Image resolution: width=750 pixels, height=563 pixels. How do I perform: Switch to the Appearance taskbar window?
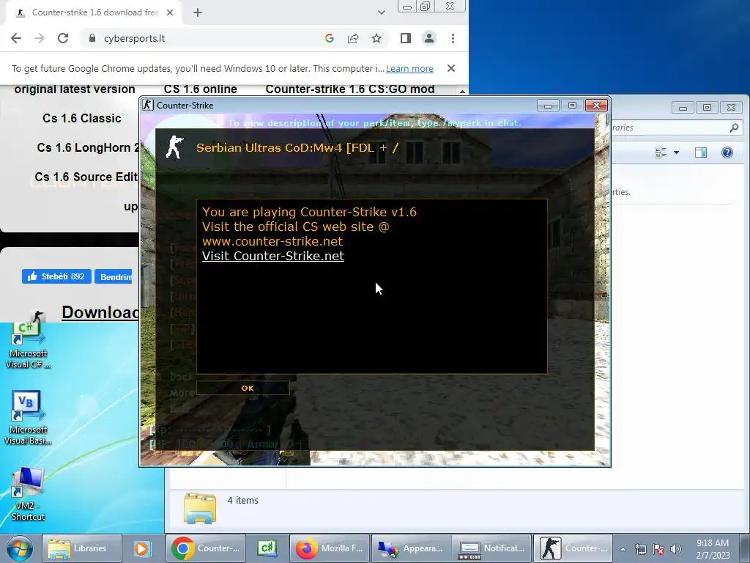tap(411, 548)
